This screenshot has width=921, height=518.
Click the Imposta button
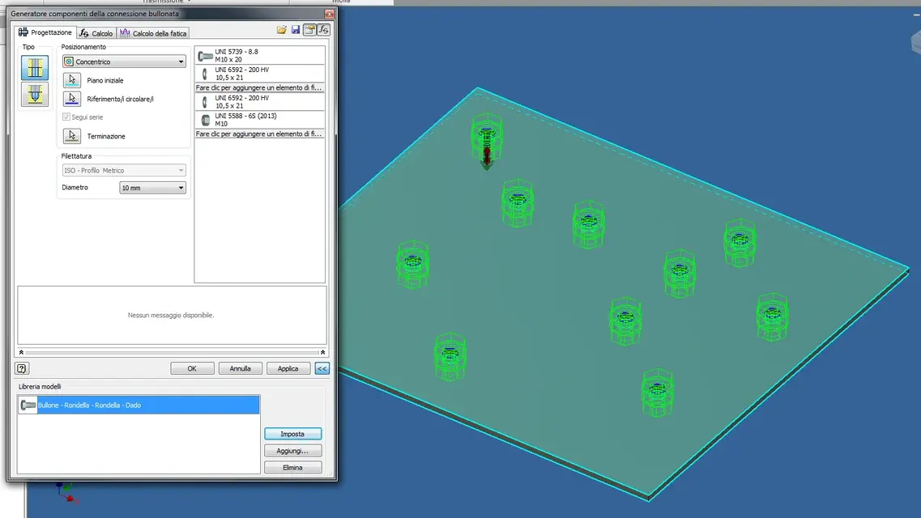coord(292,434)
